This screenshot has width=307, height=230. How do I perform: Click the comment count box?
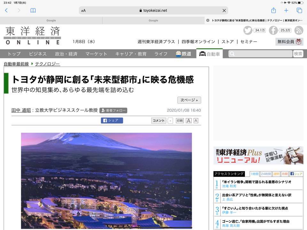(x=170, y=121)
